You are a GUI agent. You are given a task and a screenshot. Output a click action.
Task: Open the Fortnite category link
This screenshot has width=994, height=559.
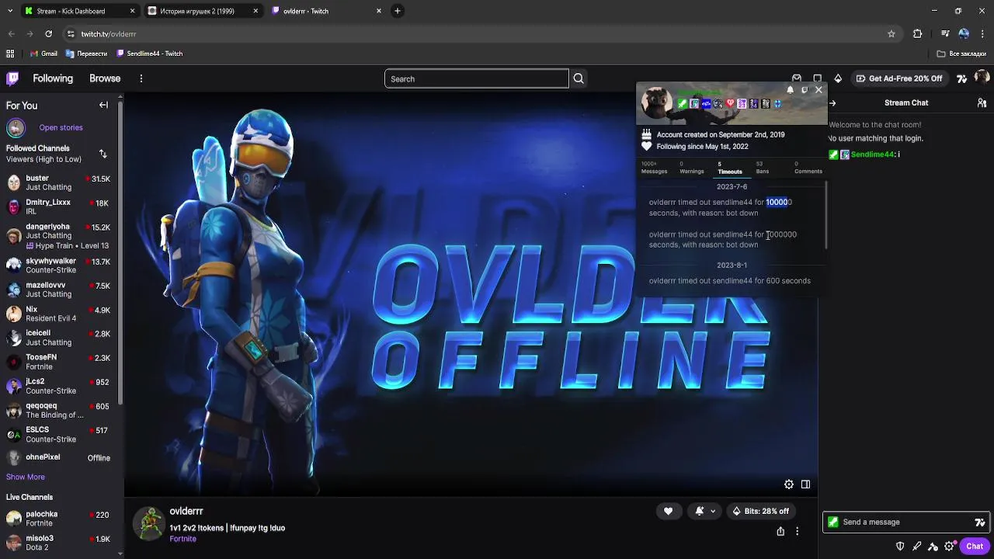pyautogui.click(x=182, y=539)
